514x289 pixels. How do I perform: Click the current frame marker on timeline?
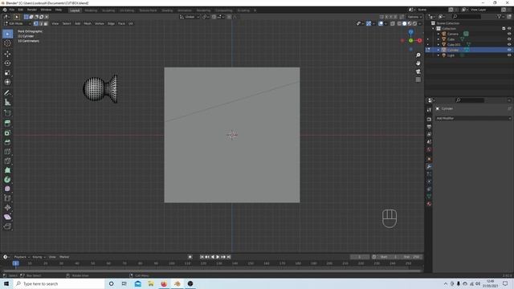(15, 263)
